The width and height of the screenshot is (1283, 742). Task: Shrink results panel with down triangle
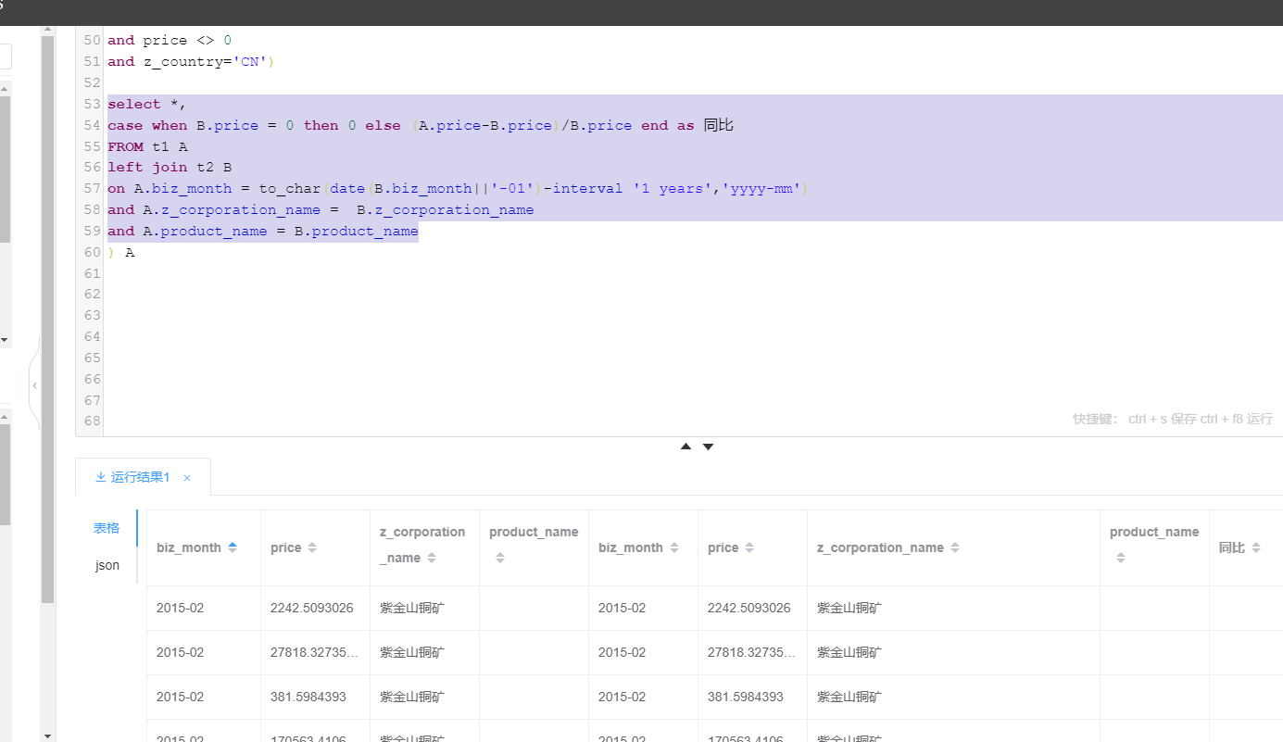point(709,446)
